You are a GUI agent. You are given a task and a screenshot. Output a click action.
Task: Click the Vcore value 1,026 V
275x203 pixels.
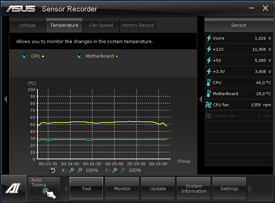click(x=263, y=38)
